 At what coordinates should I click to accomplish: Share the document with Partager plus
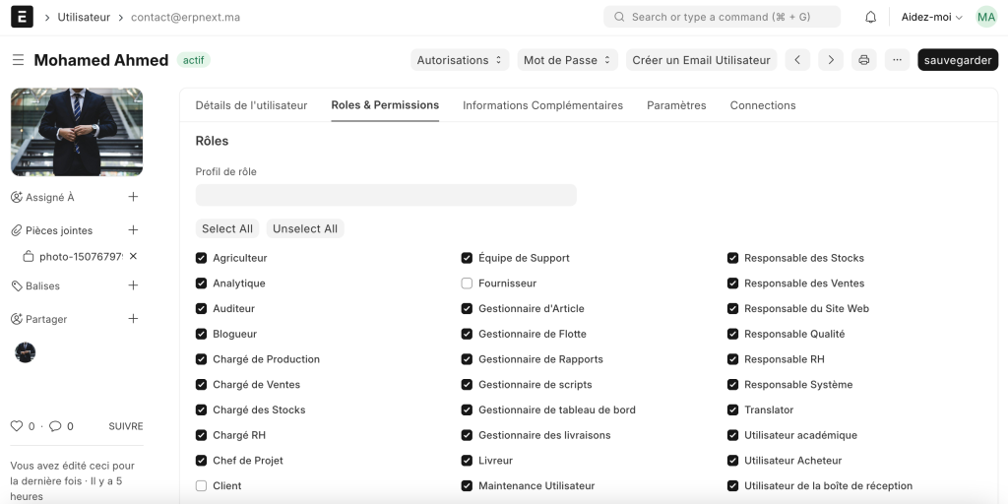pos(133,319)
